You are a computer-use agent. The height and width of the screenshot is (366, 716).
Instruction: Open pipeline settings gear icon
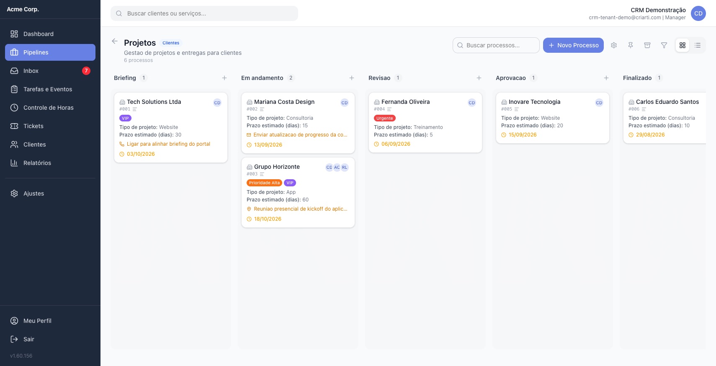(614, 45)
